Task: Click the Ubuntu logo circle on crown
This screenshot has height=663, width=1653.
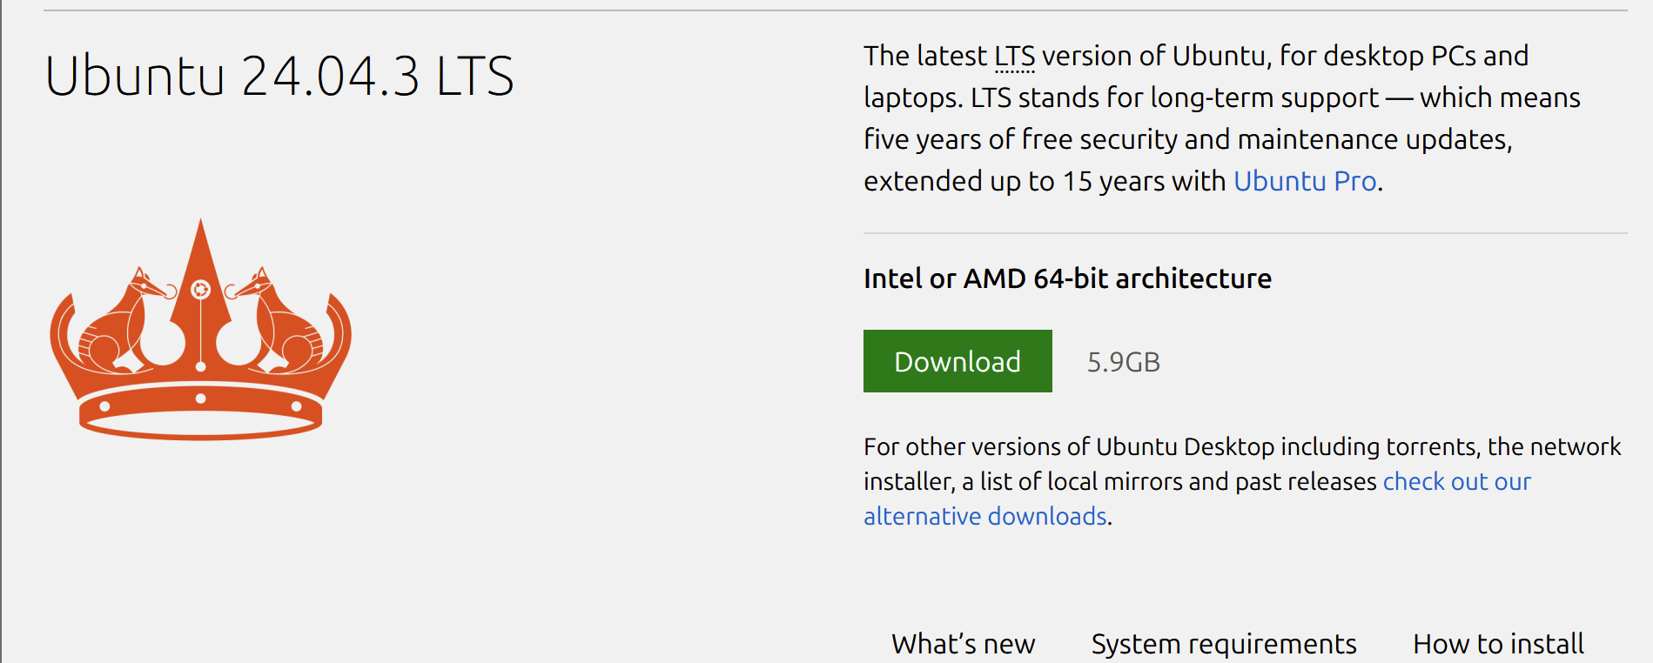Action: pos(200,290)
